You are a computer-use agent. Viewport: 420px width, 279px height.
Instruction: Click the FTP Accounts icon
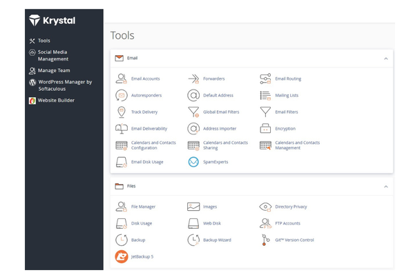click(x=265, y=223)
